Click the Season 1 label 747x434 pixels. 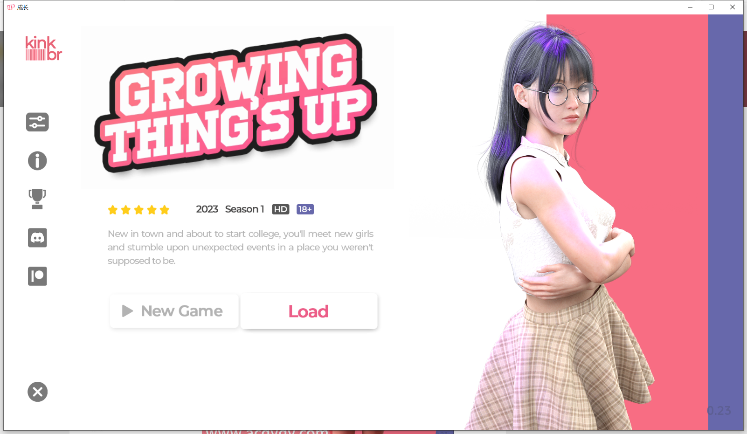click(x=244, y=209)
